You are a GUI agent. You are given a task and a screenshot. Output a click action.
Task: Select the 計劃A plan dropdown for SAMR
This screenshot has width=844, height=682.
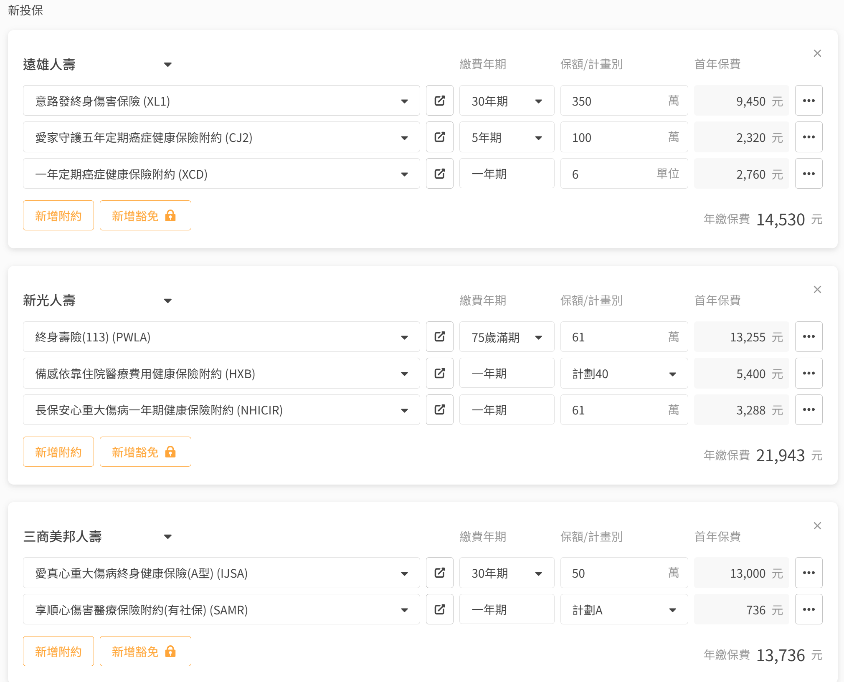pyautogui.click(x=624, y=610)
